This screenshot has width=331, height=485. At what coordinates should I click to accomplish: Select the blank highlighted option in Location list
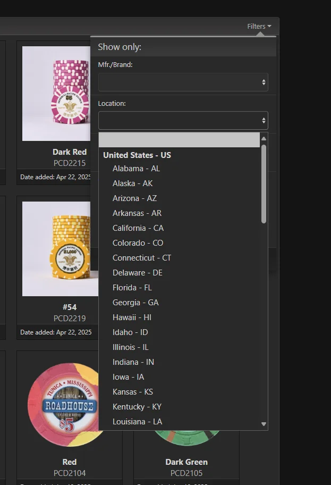(x=179, y=140)
